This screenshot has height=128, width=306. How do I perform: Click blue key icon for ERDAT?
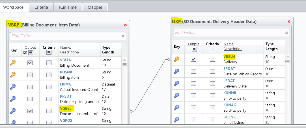(176, 71)
